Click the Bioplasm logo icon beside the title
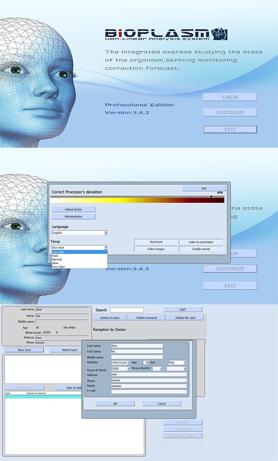 coord(220,34)
